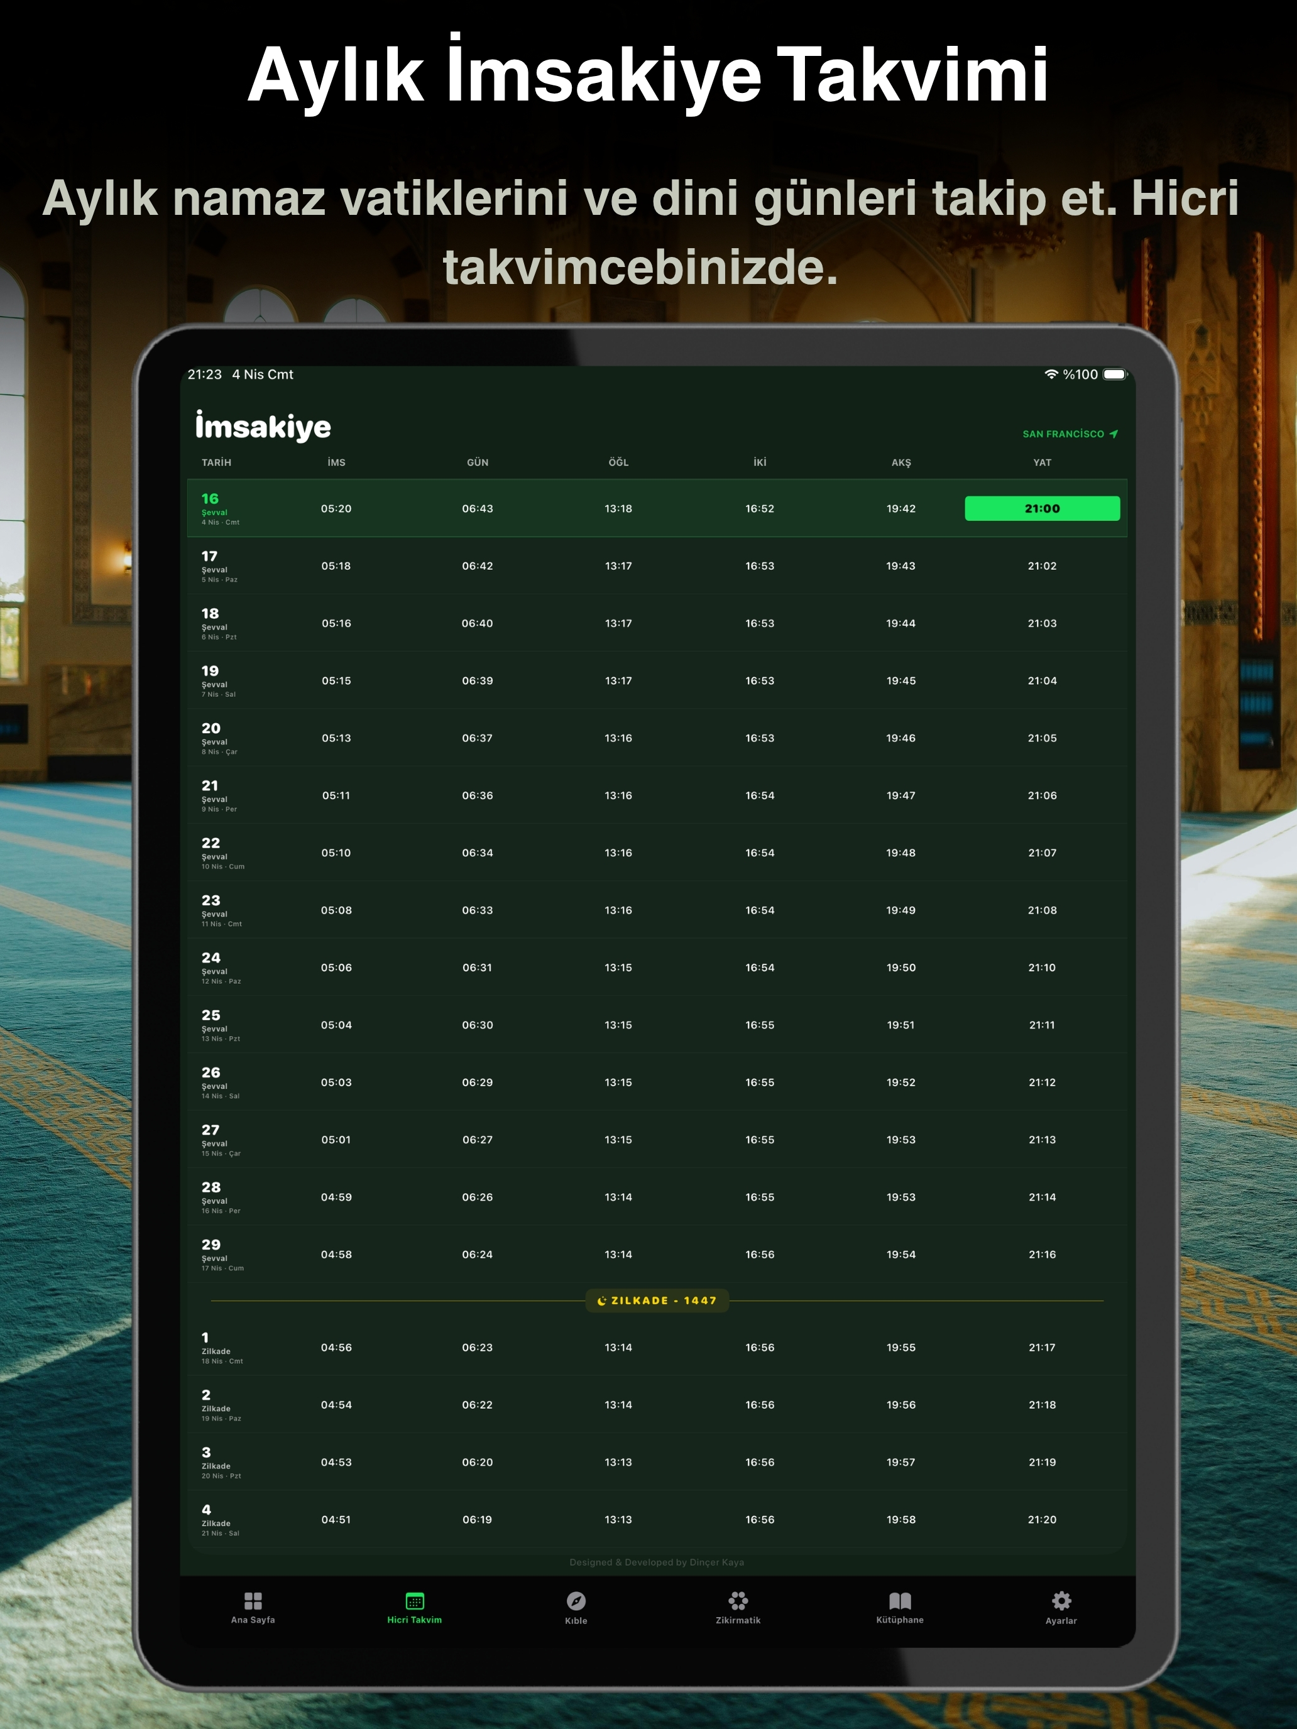Image resolution: width=1297 pixels, height=1729 pixels.
Task: Click sunrise time 06:43
Action: click(x=478, y=508)
